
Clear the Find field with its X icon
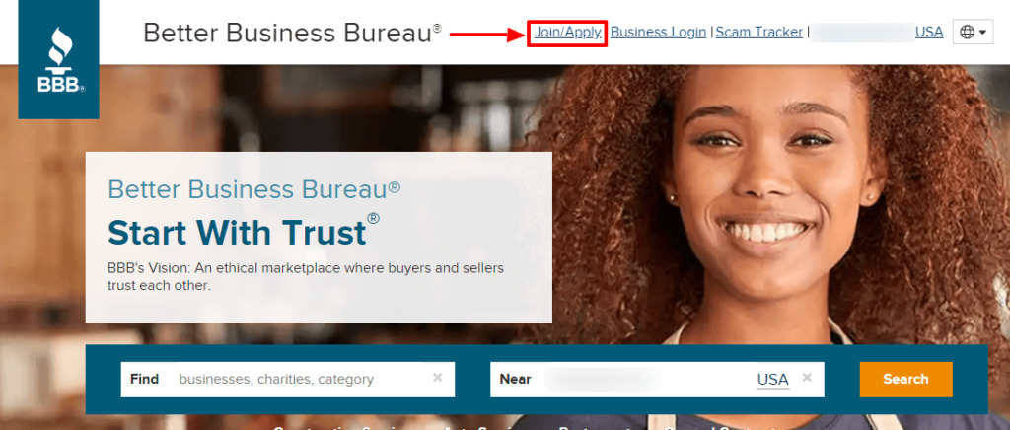click(x=437, y=379)
